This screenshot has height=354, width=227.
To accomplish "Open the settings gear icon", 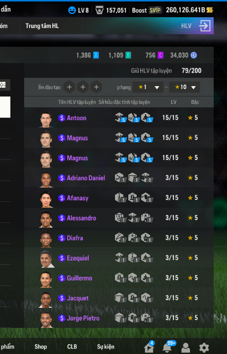I will pyautogui.click(x=204, y=348).
